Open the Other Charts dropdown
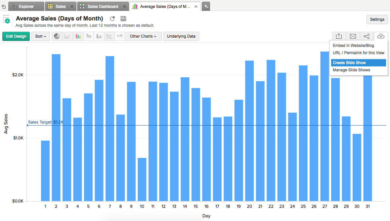Viewport: 390px width, 221px height. click(x=143, y=36)
